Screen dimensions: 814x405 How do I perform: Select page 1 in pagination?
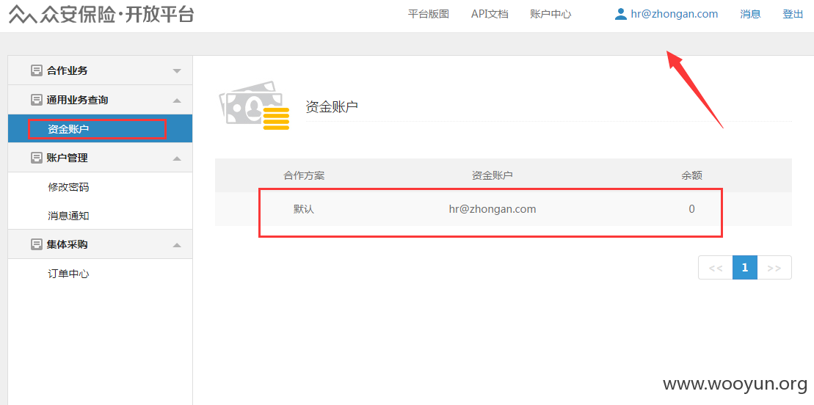[x=745, y=267]
